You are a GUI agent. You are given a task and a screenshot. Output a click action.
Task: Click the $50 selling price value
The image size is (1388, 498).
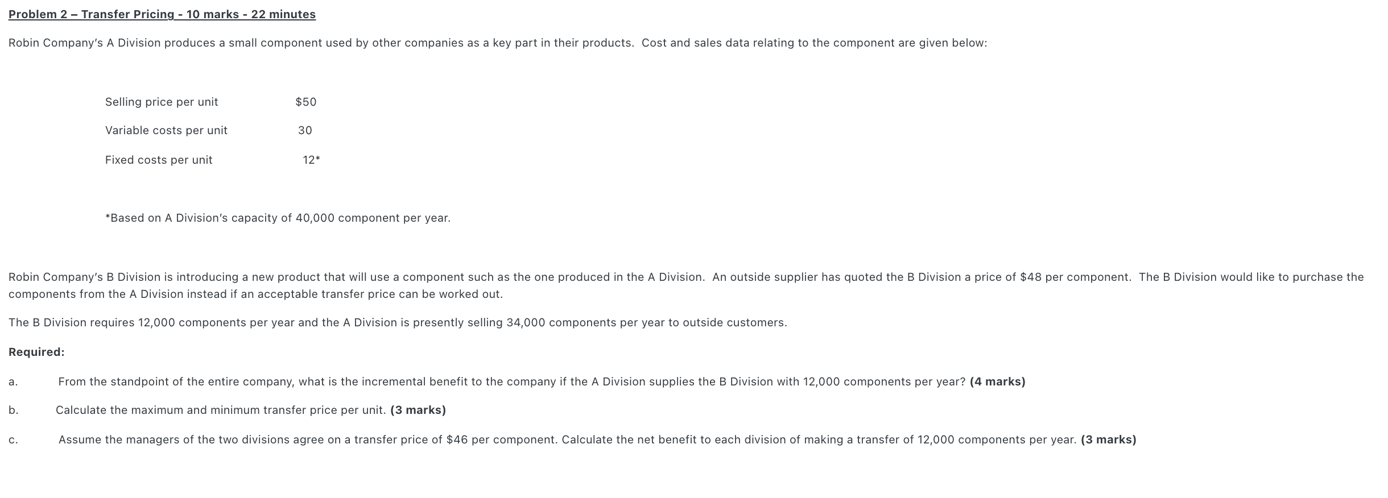(x=305, y=102)
